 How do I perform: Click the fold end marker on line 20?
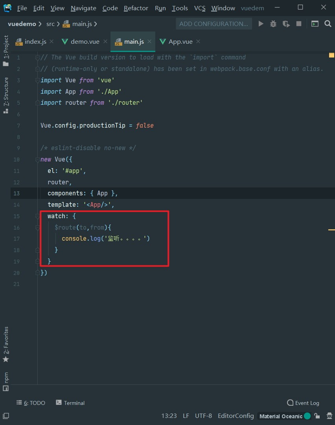coord(38,273)
